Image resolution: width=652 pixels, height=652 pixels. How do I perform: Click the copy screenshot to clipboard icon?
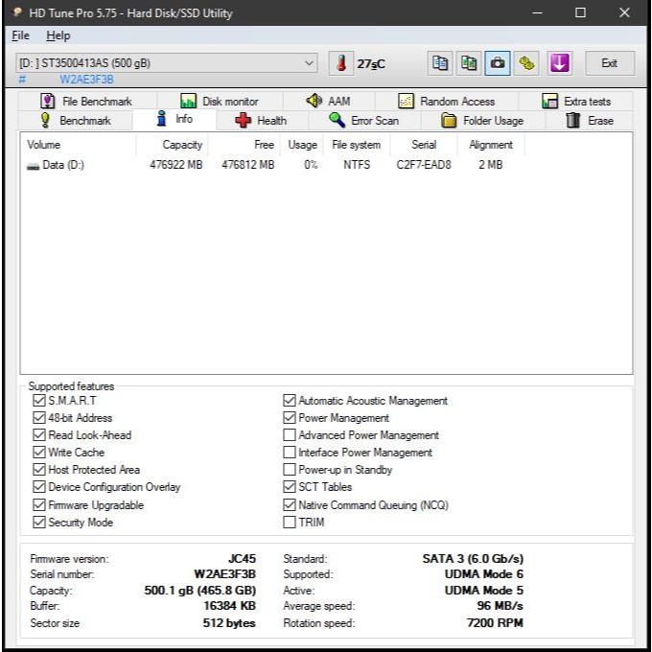point(469,63)
